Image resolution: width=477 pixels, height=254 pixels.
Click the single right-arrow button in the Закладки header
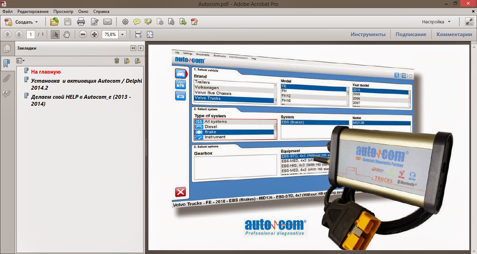click(140, 48)
